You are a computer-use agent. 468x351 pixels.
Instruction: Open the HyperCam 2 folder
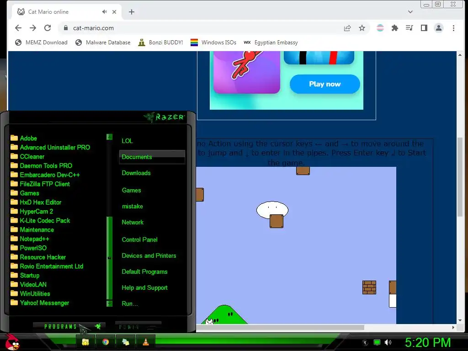click(32, 212)
